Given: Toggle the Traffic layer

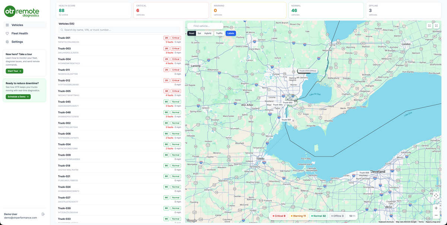Looking at the screenshot, I should 219,33.
